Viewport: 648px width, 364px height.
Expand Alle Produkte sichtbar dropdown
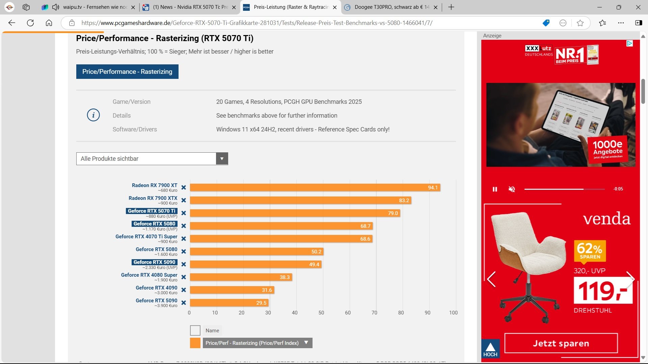[x=222, y=159]
